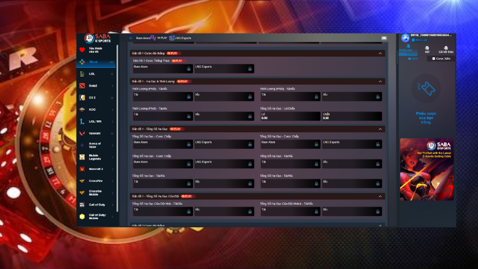Screen dimensions: 478x269
Task: Click the IN-PLAY badge in the match header
Action: tap(162, 38)
